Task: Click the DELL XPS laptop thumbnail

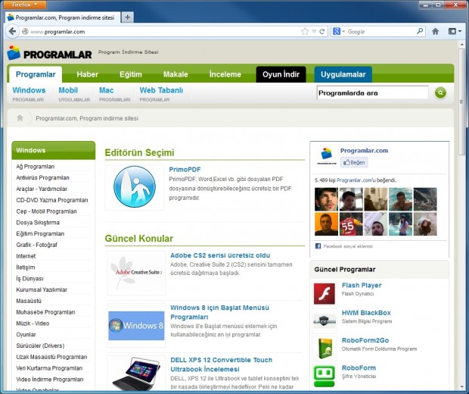Action: pos(136,374)
